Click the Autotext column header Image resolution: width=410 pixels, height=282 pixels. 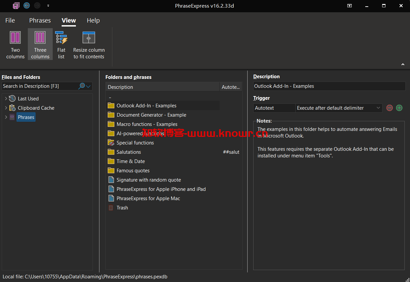tap(231, 87)
